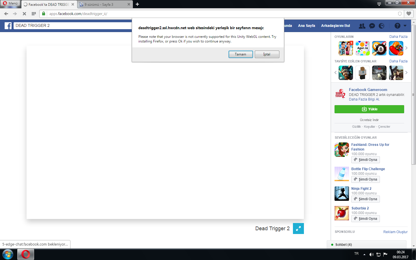The image size is (416, 260).
Task: Add page to bookmarks with heart icon
Action: coord(409,14)
